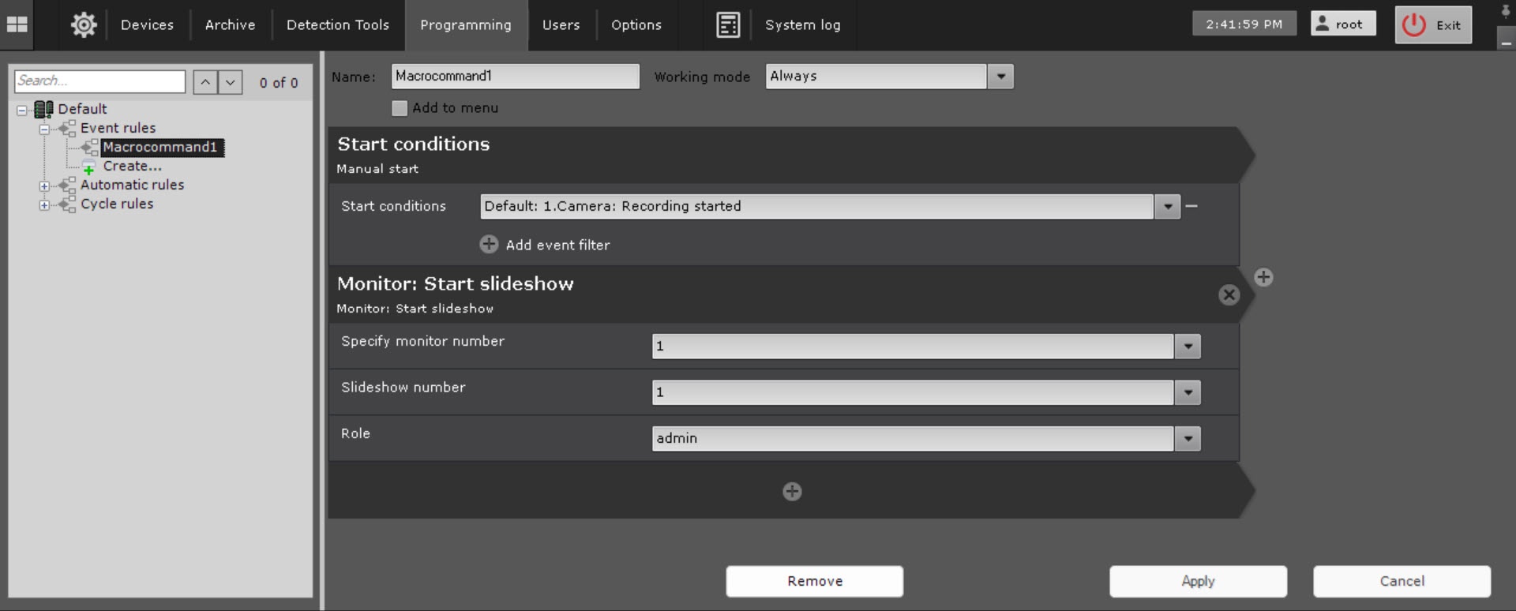Remove start condition with minus icon

1191,206
